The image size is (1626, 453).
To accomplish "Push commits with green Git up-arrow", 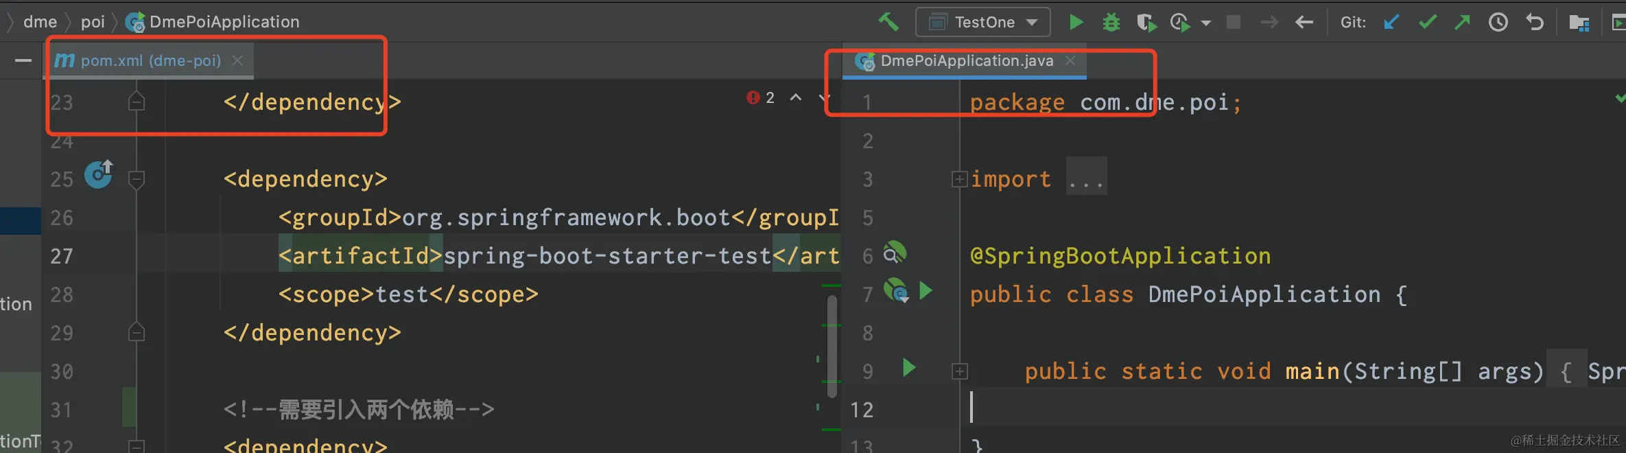I will [x=1463, y=23].
